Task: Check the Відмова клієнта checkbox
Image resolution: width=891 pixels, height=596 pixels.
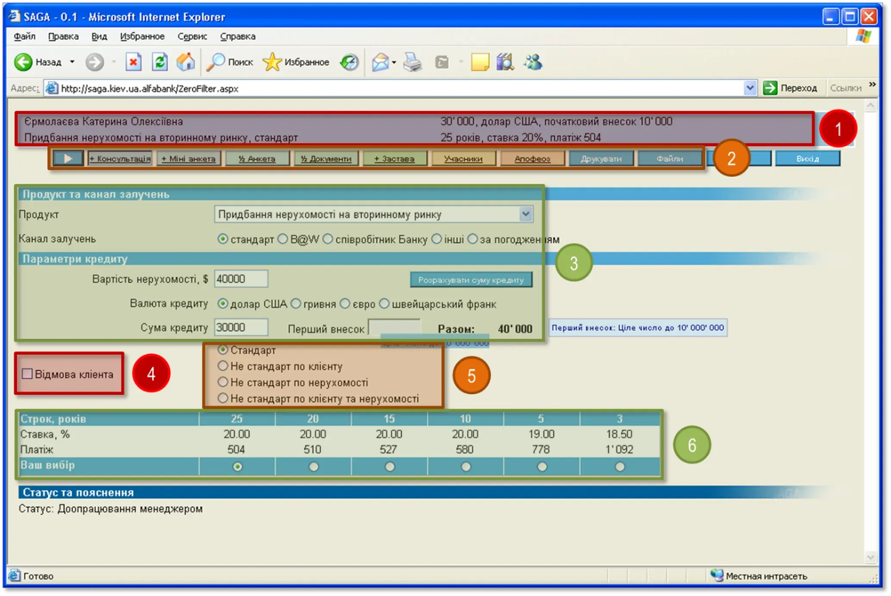Action: coord(27,374)
